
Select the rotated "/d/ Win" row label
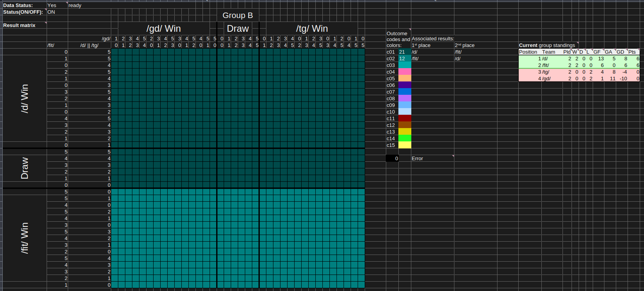(x=25, y=98)
